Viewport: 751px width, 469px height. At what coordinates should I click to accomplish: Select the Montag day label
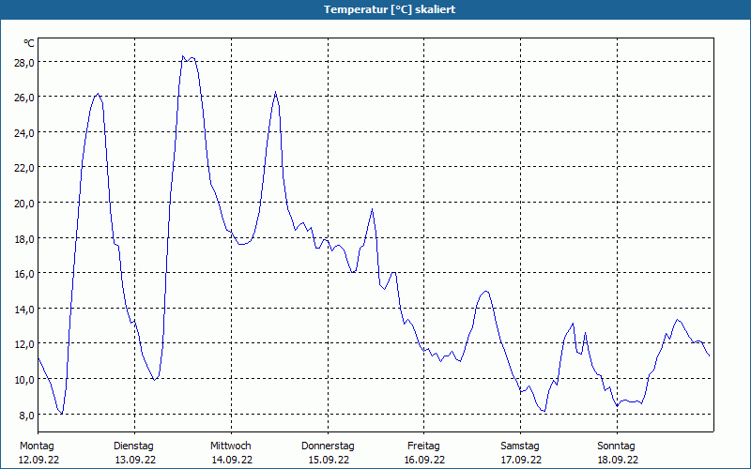click(37, 446)
